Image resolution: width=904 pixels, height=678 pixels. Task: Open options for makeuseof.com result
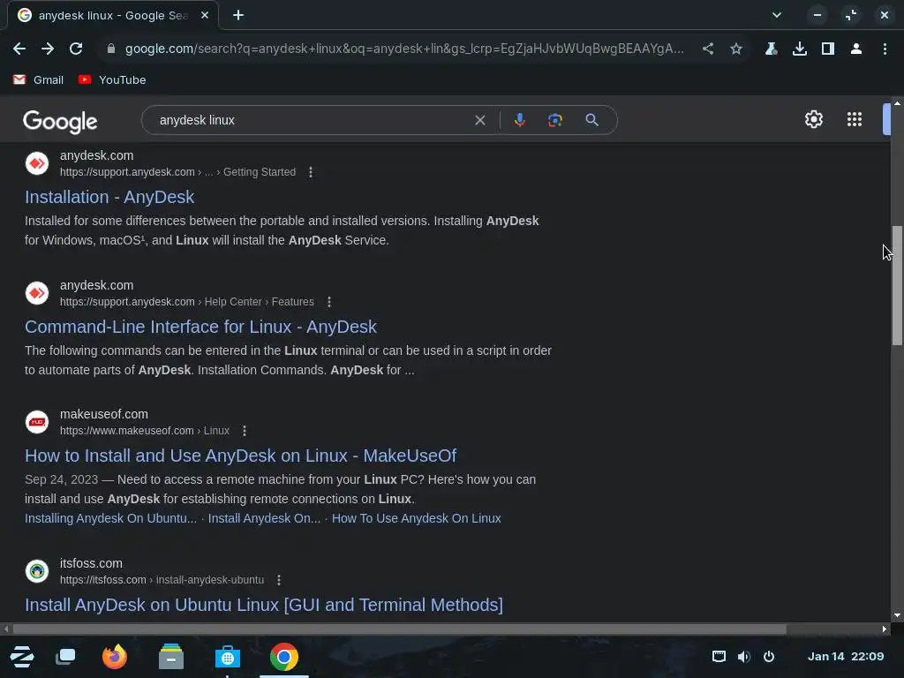[245, 431]
